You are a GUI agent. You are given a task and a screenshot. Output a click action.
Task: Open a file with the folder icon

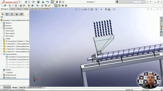33,2
